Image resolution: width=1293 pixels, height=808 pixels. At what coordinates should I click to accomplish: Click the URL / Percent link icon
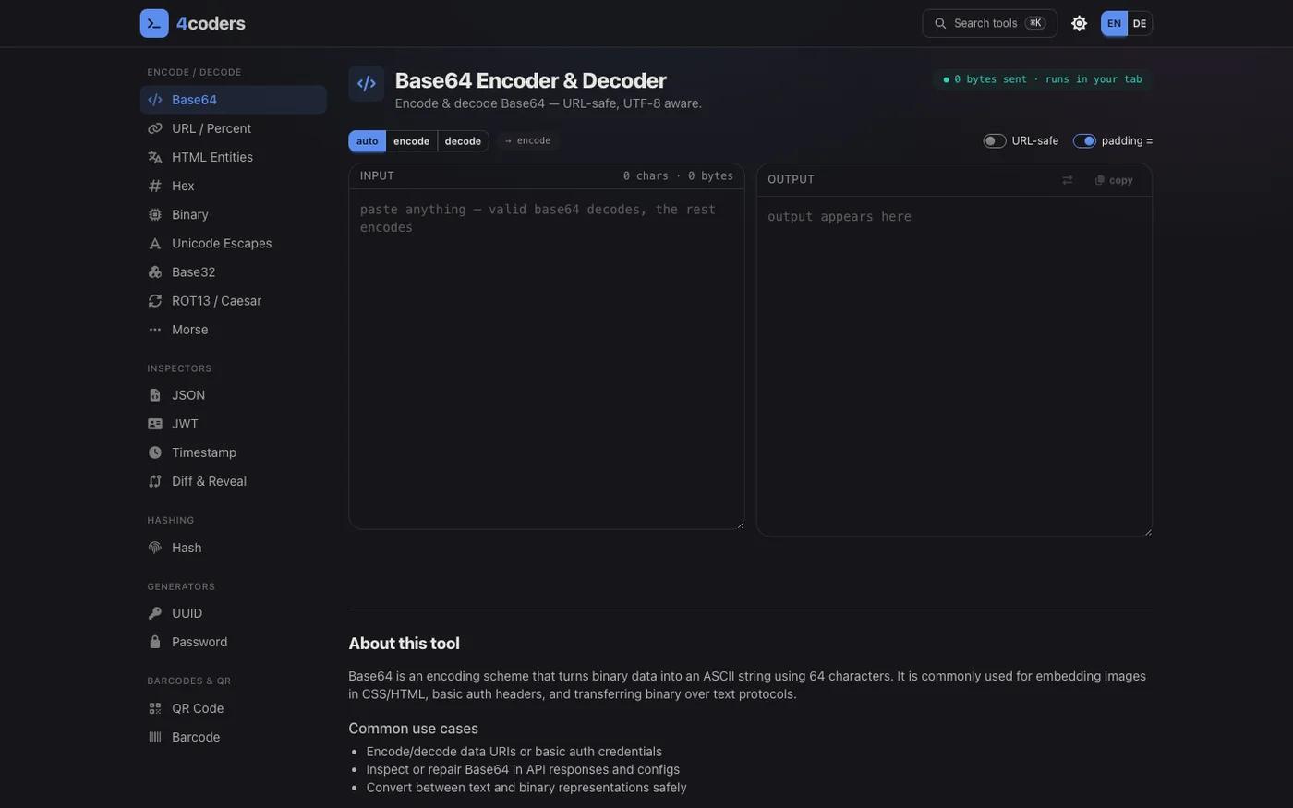pos(155,128)
